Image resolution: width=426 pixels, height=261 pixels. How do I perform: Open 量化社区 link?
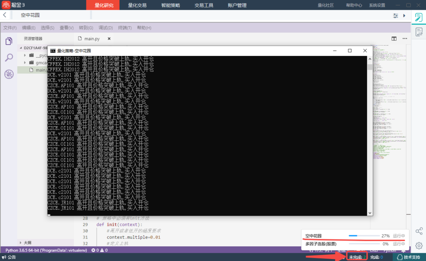(325, 5)
